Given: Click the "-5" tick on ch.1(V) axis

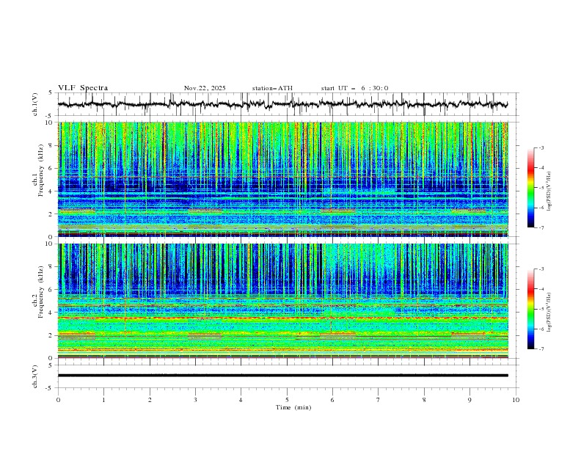Looking at the screenshot, I should point(49,116).
